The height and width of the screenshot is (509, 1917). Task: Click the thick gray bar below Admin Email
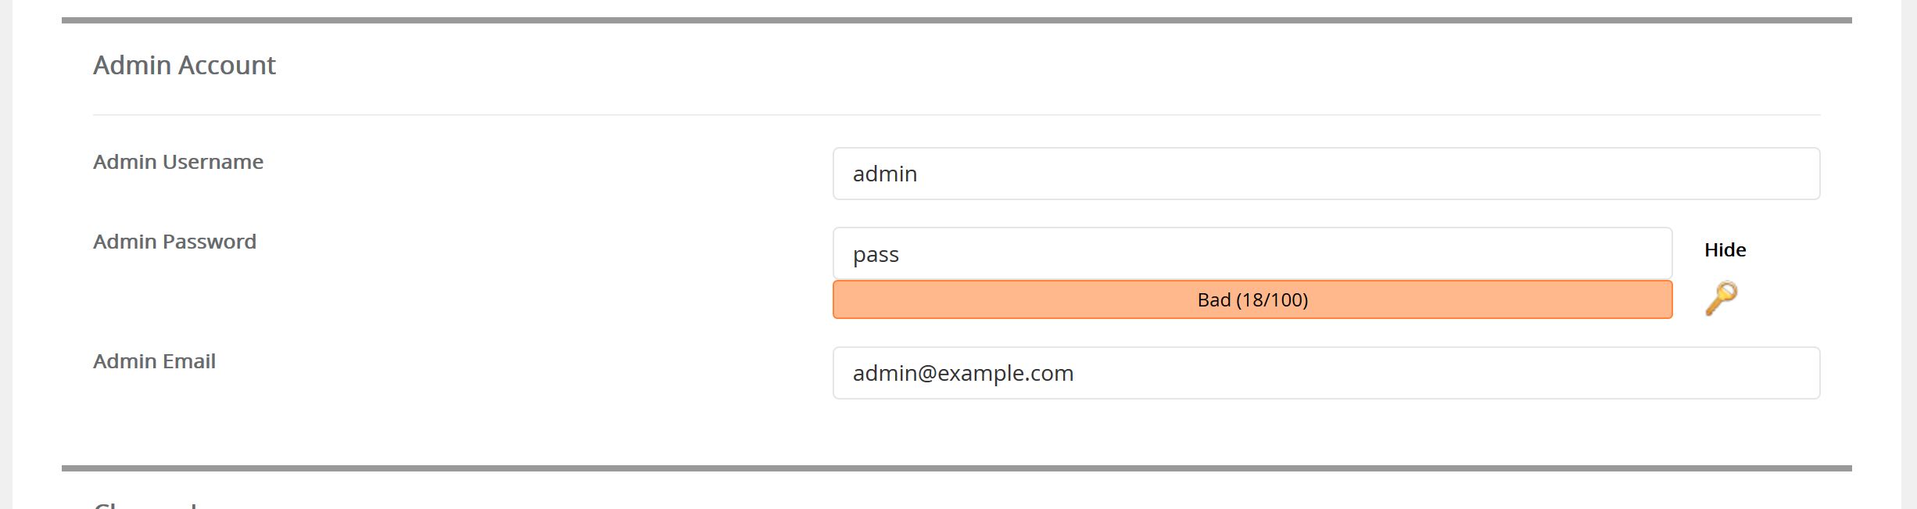point(957,468)
